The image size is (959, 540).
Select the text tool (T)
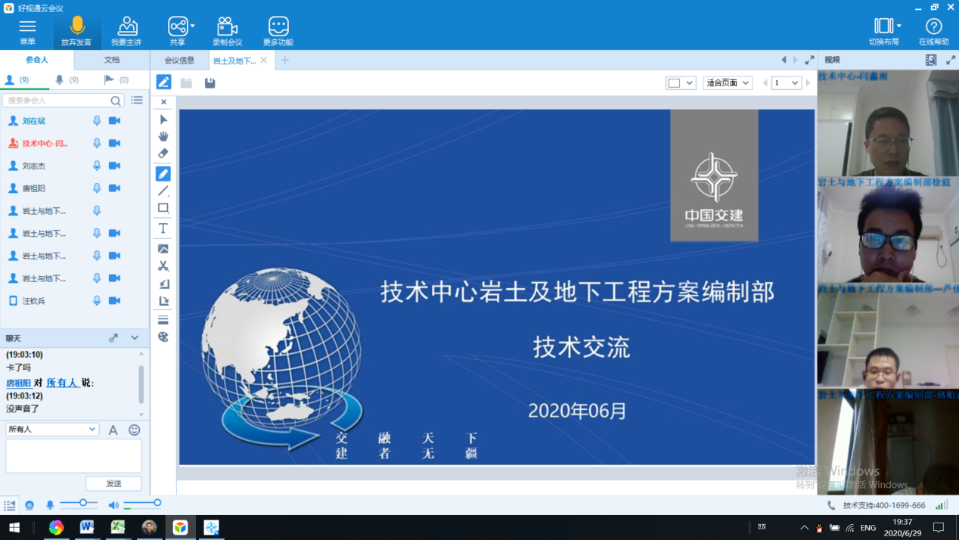[163, 228]
